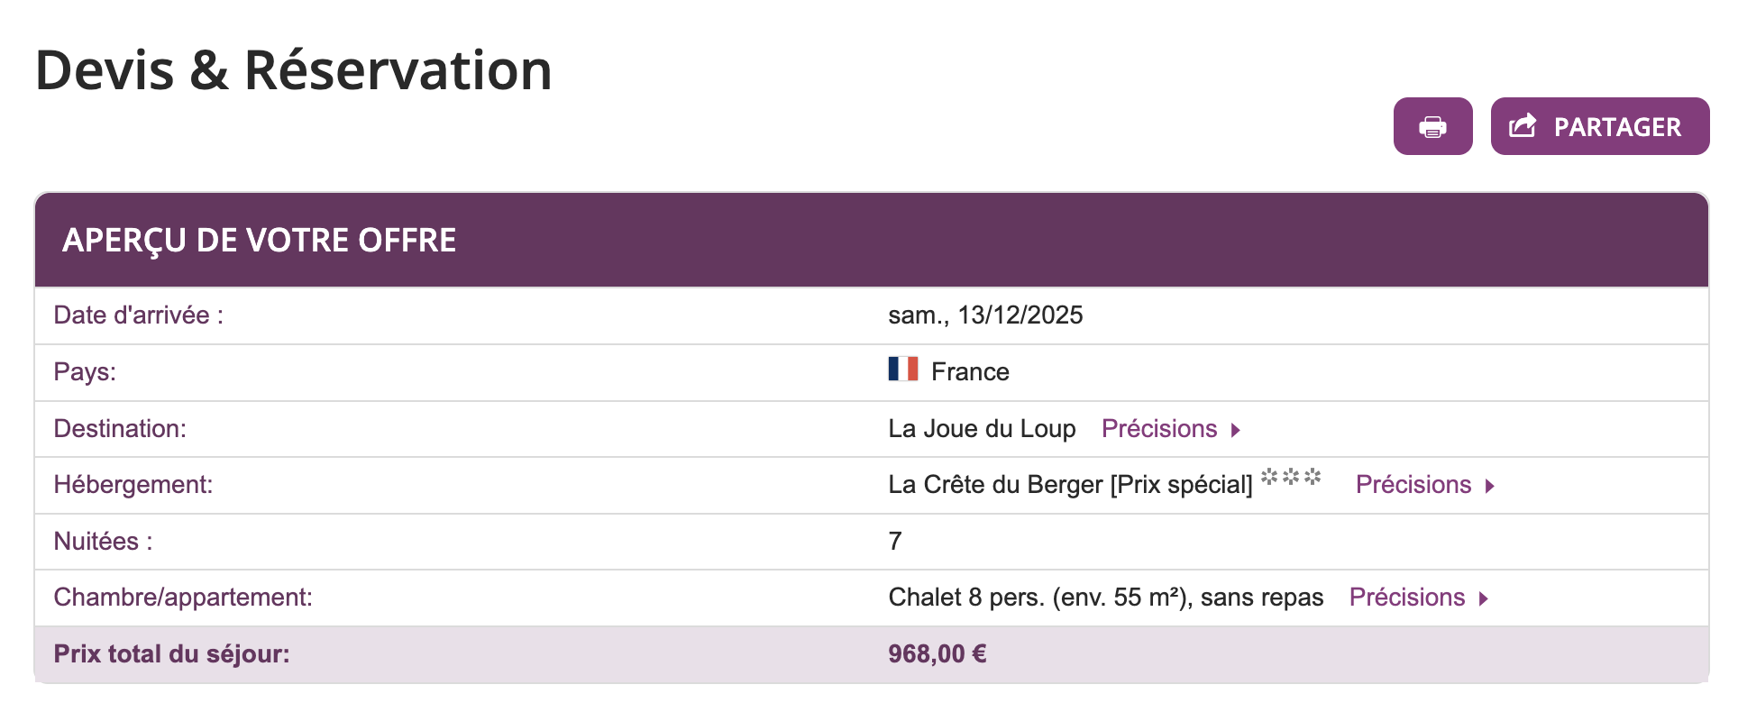Click 'La Crête du Berger [Prix spécial]' text

click(x=1070, y=485)
